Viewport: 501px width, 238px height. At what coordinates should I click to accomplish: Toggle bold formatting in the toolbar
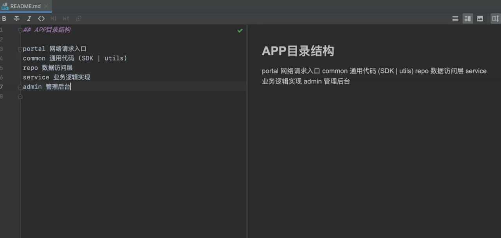click(x=4, y=18)
